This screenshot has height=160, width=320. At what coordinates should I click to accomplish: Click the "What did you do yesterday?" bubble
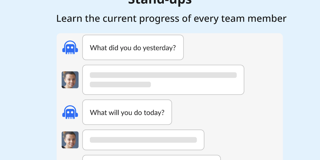pyautogui.click(x=133, y=47)
